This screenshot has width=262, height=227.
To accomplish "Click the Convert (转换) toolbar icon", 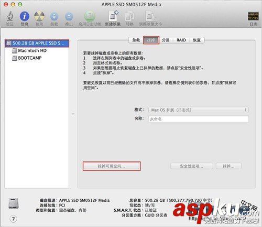I will coord(129,16).
